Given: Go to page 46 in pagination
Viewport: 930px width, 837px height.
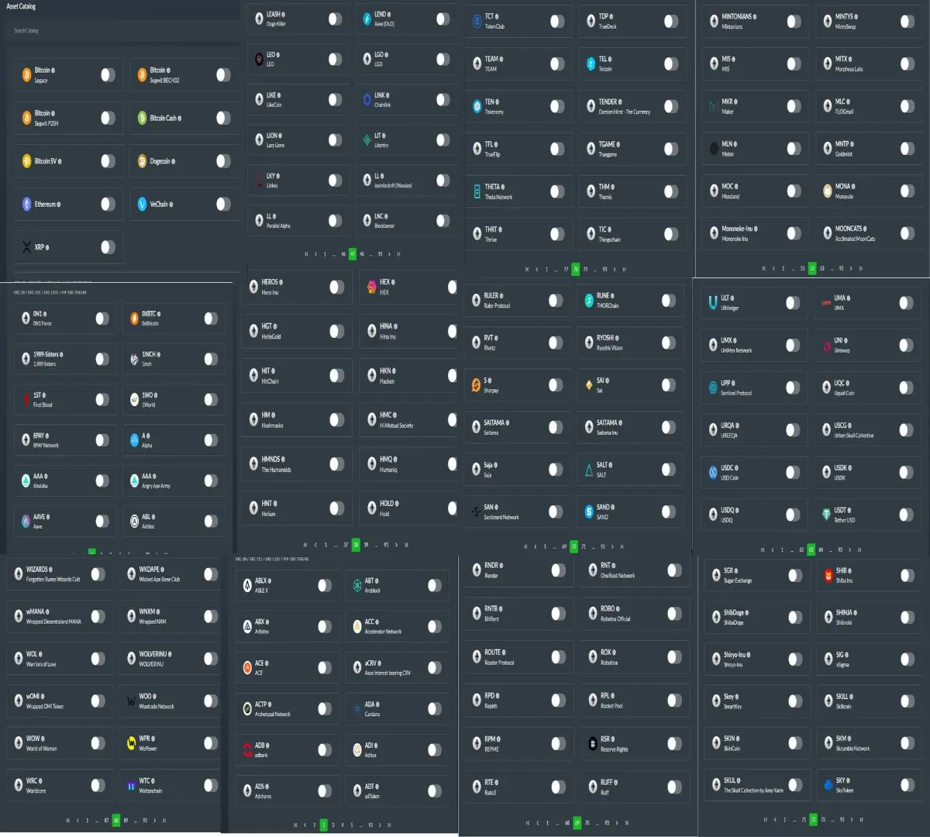Looking at the screenshot, I should pos(343,254).
